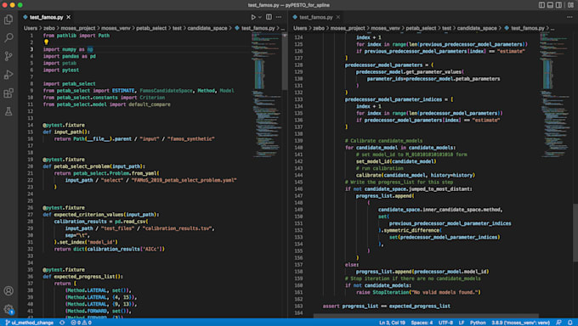Image resolution: width=578 pixels, height=326 pixels.
Task: Change LF end of line sequence
Action: pyautogui.click(x=462, y=323)
